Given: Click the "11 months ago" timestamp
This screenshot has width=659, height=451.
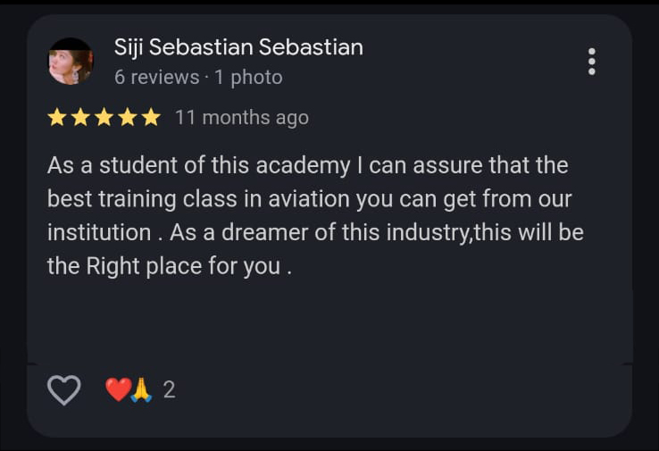Looking at the screenshot, I should click(241, 118).
